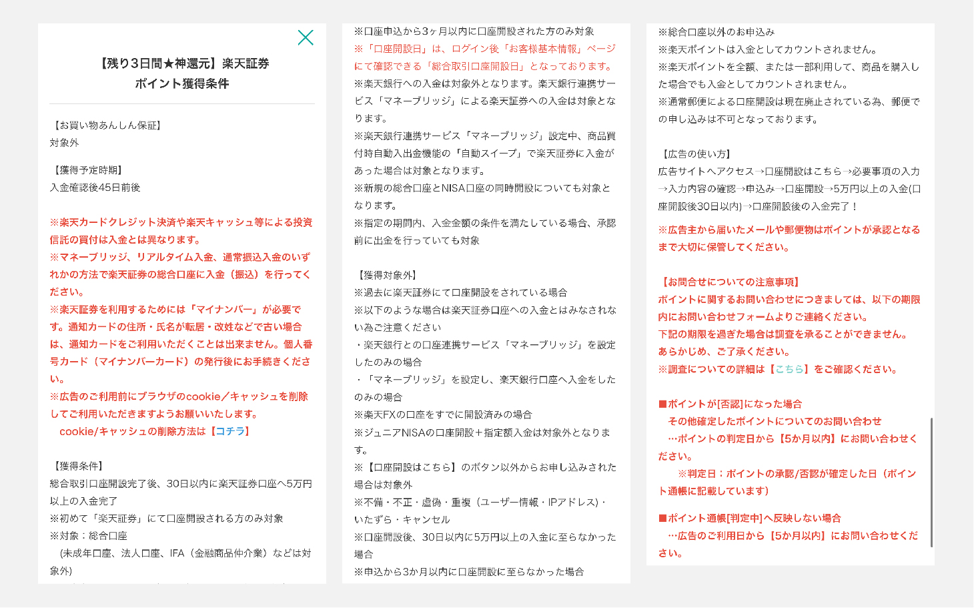The image size is (974, 608).
Task: Click その他確定したポイントについてのお問い合わせ line
Action: [x=775, y=421]
